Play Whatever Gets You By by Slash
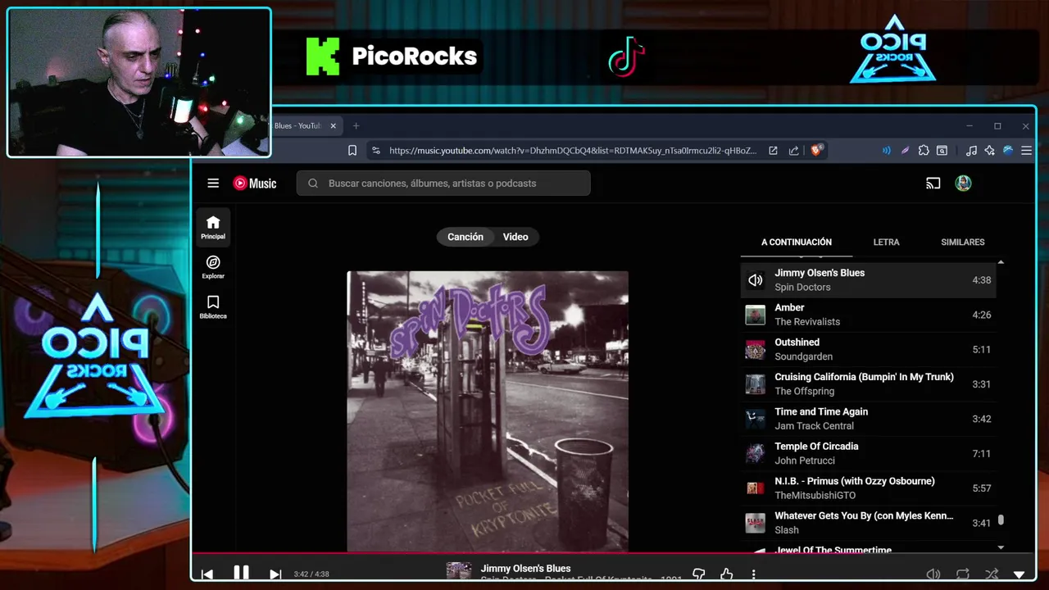Screen dimensions: 1049x590 [x=869, y=523]
